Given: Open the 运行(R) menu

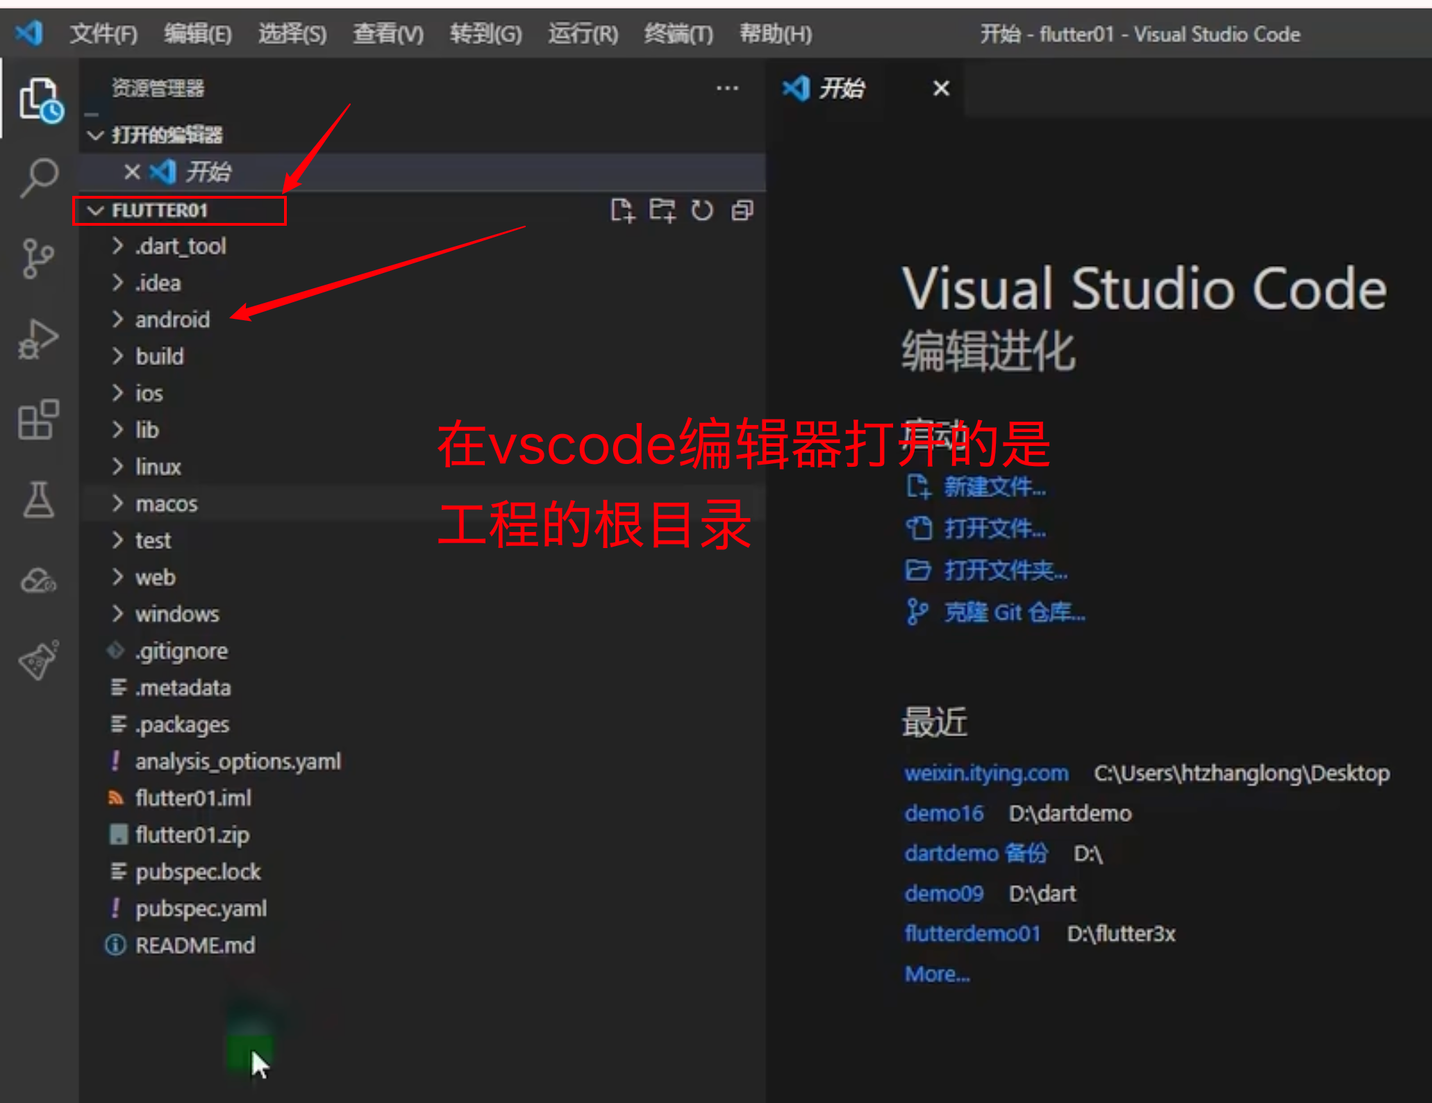Looking at the screenshot, I should pos(583,33).
